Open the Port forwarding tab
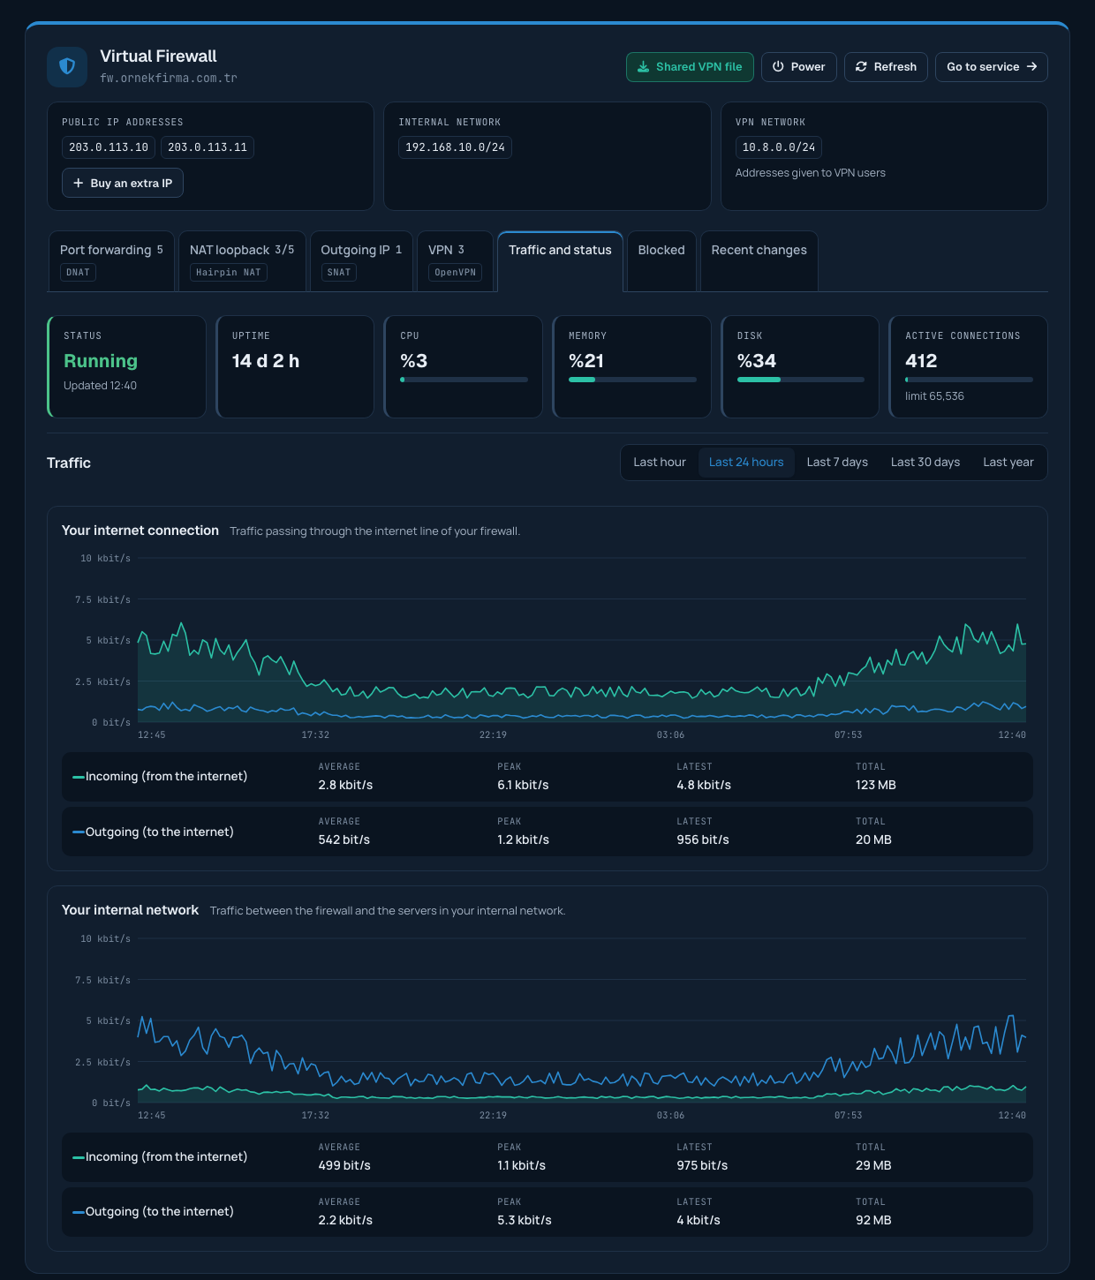This screenshot has width=1095, height=1280. [x=111, y=260]
